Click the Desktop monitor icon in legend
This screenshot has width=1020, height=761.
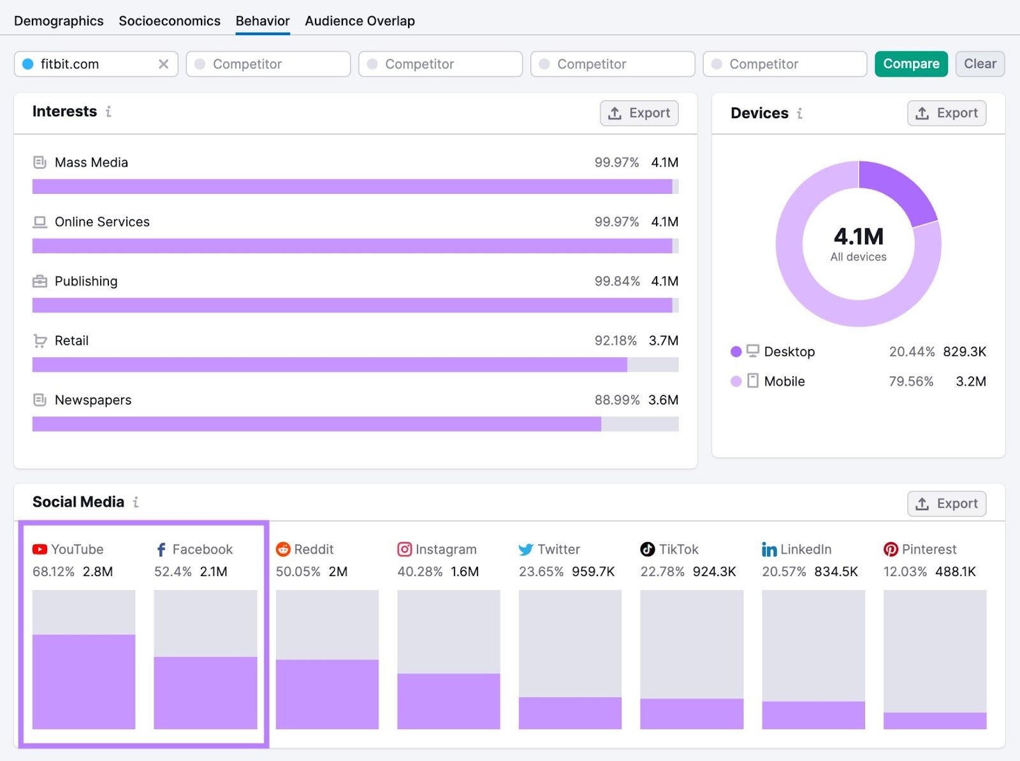[753, 351]
